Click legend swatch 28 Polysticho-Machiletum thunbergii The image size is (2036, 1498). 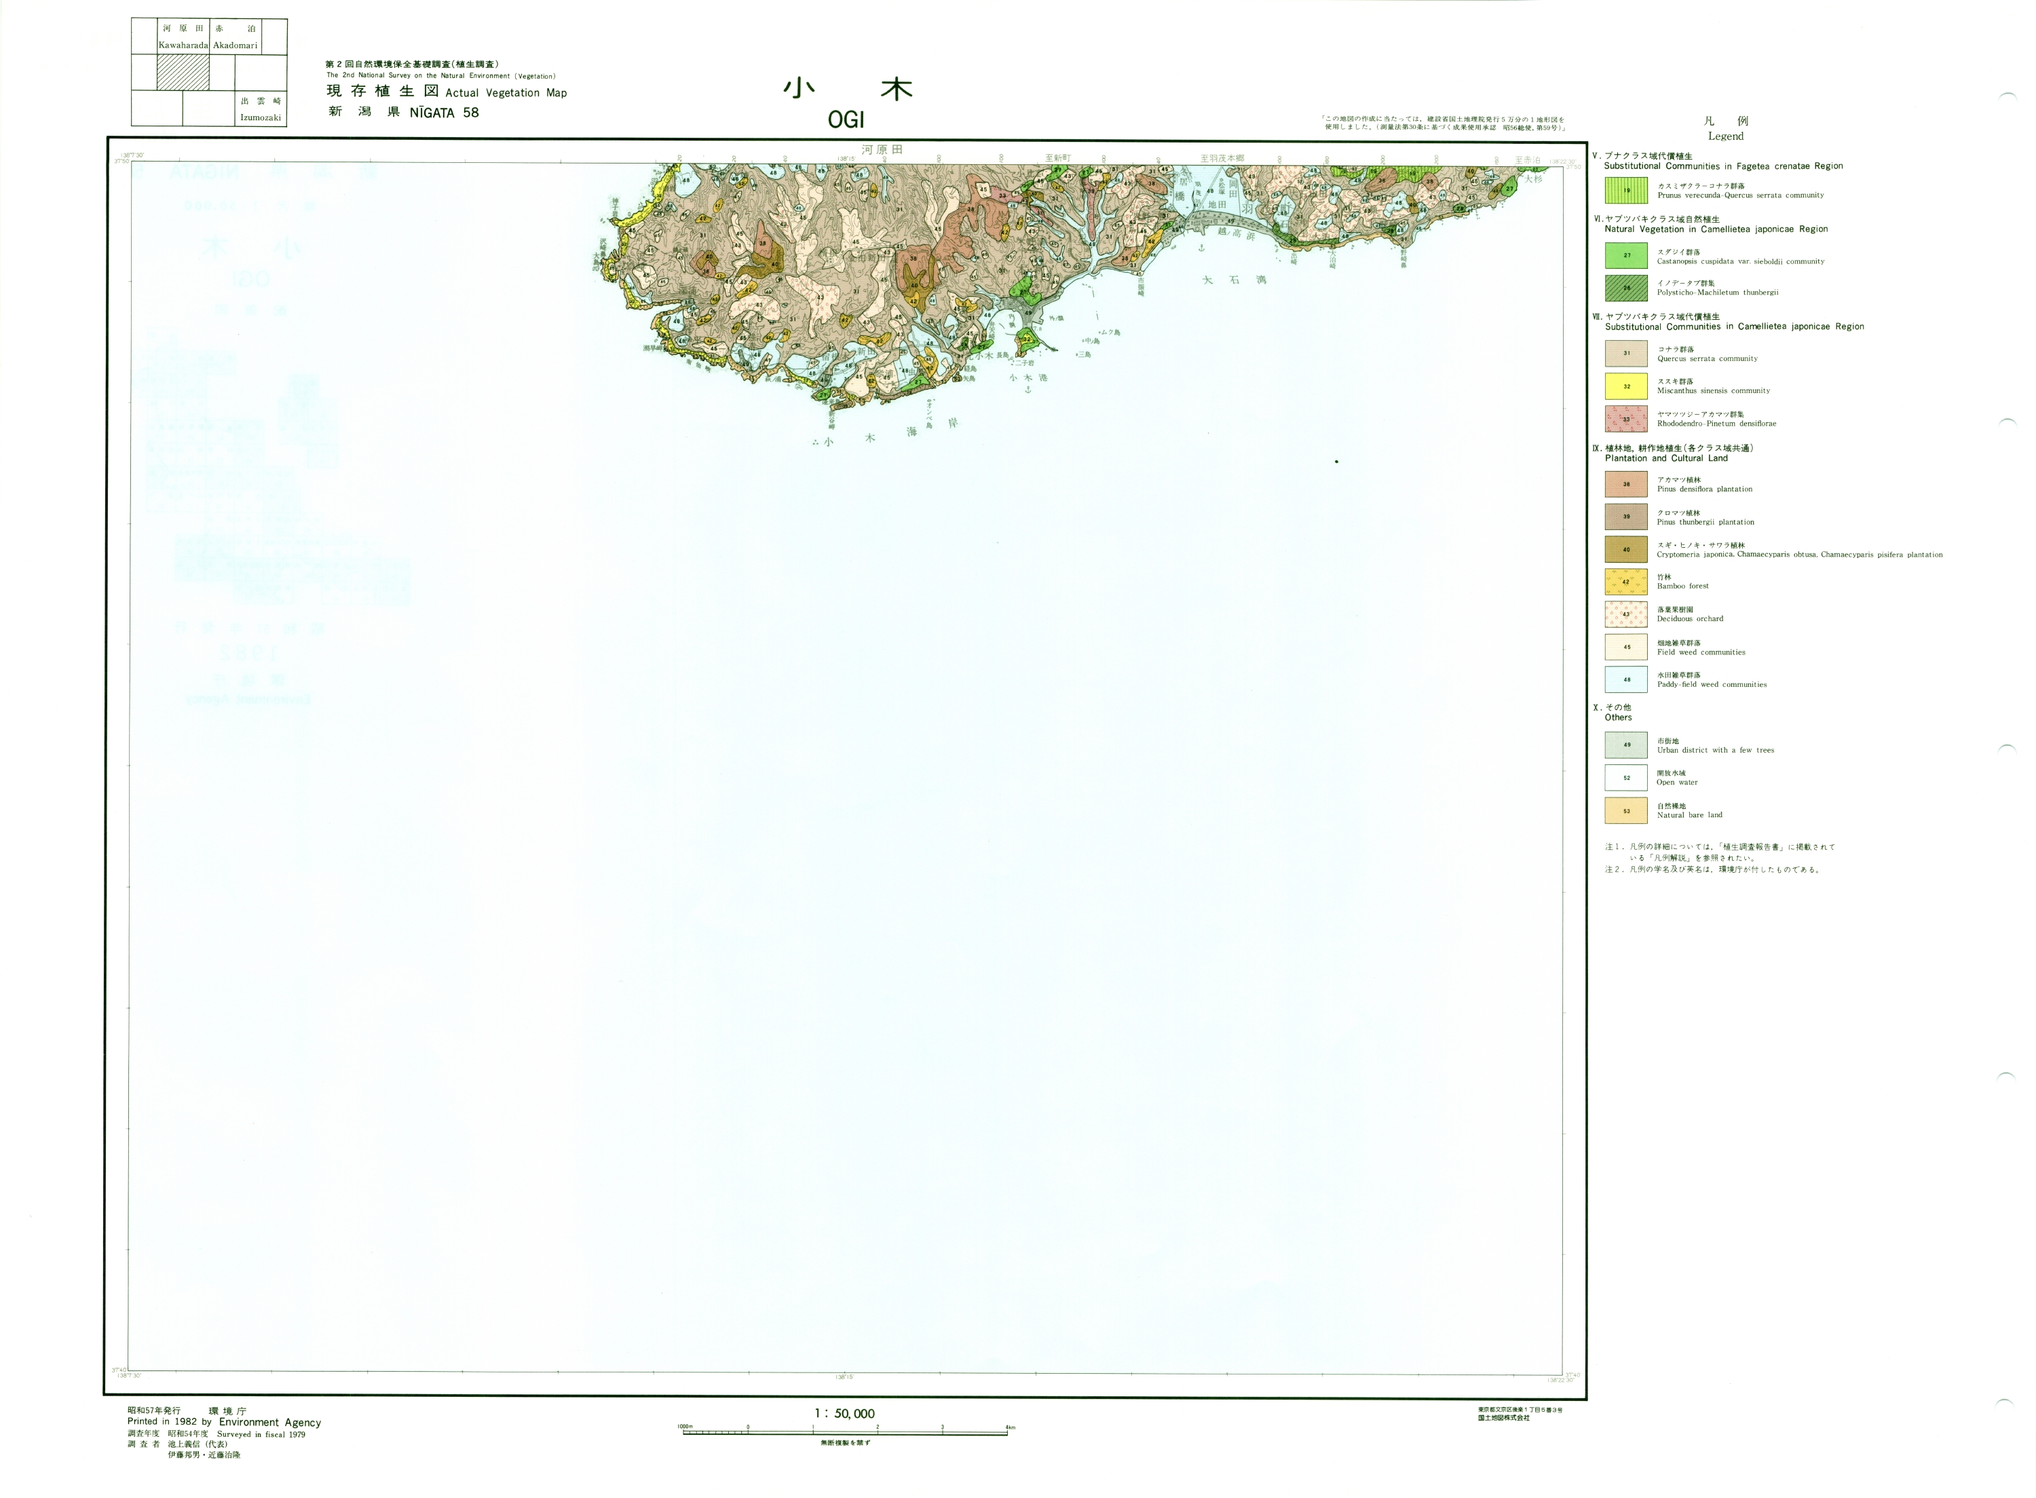coord(1626,288)
